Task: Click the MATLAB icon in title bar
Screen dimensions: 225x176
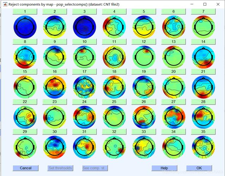Action: 5,4
